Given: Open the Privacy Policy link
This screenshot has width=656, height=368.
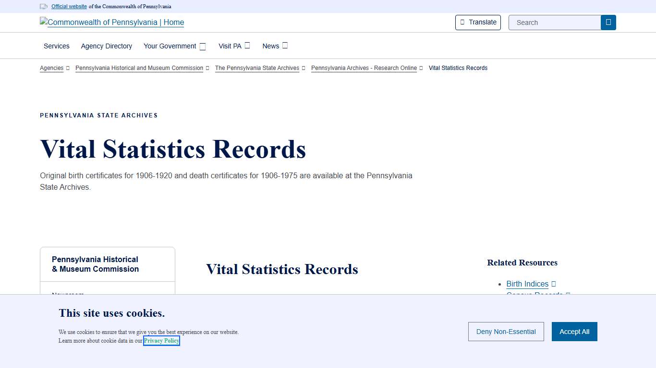Looking at the screenshot, I should coord(161,341).
